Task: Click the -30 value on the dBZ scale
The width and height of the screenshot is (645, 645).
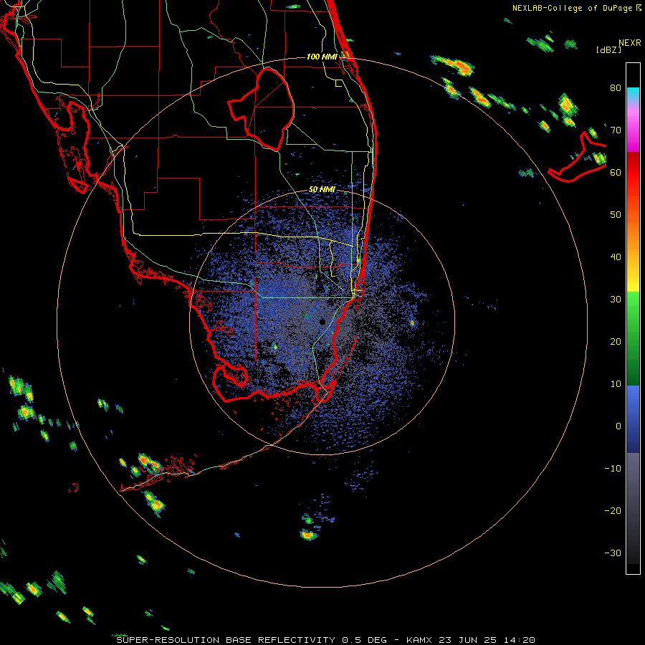Action: click(x=613, y=553)
